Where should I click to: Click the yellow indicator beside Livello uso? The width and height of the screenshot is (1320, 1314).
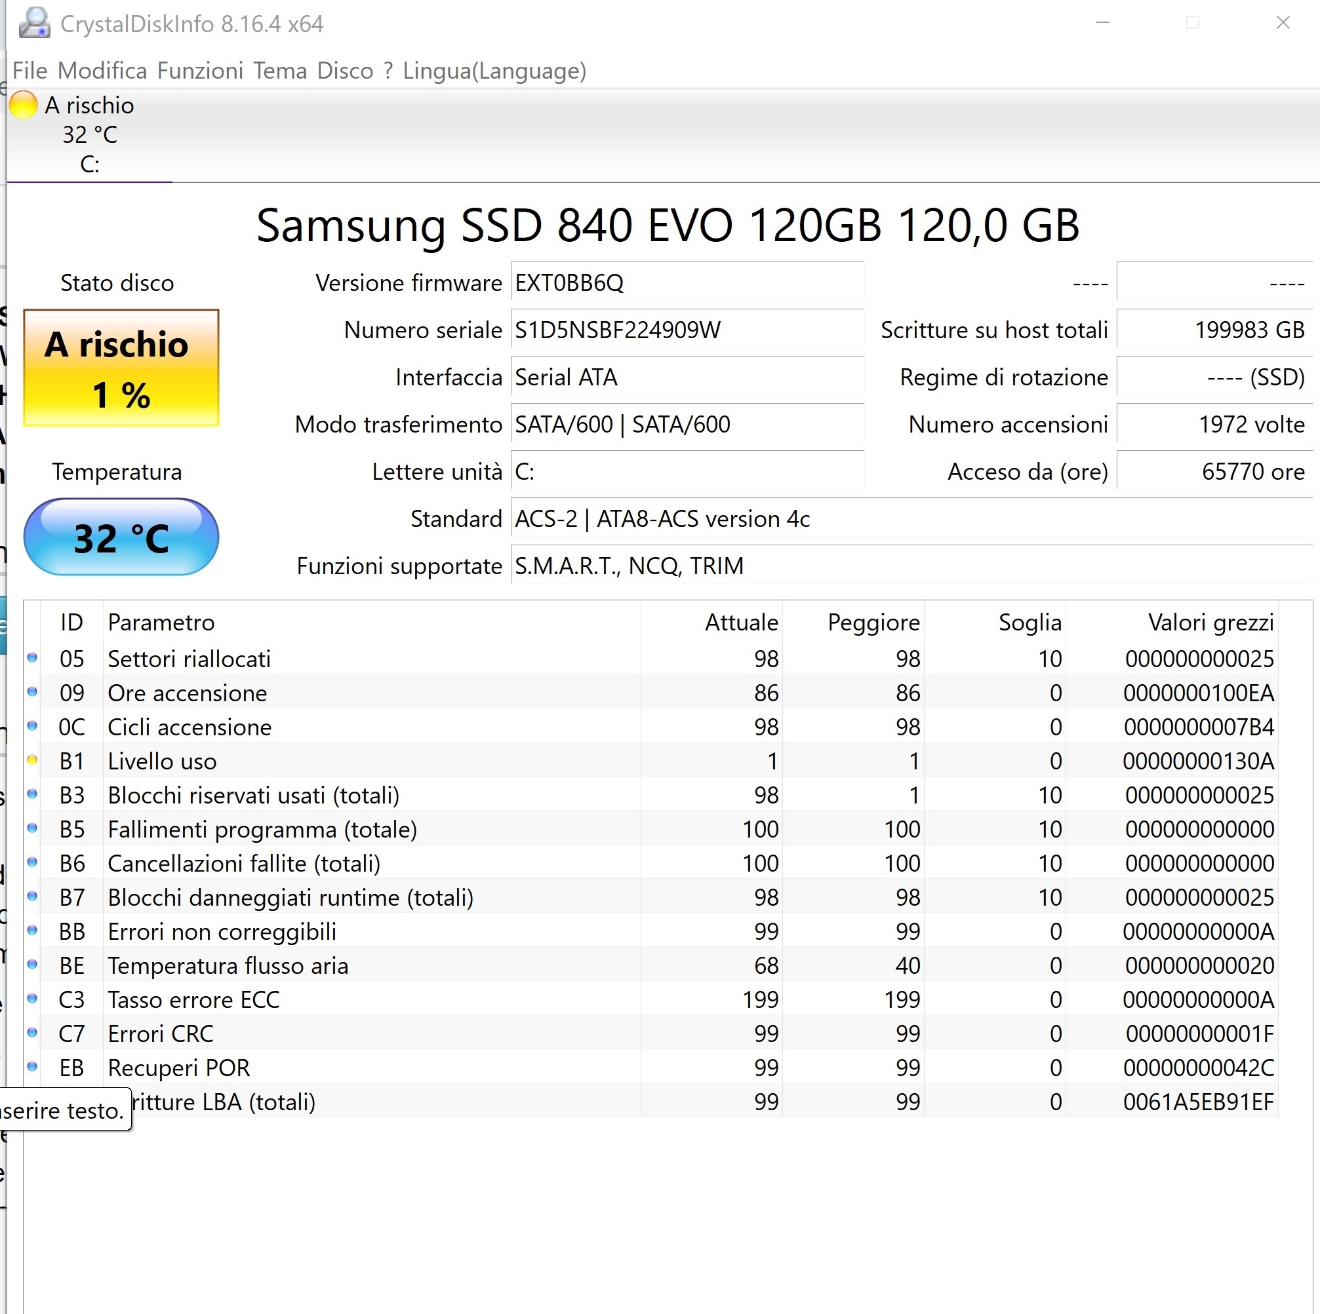point(32,760)
